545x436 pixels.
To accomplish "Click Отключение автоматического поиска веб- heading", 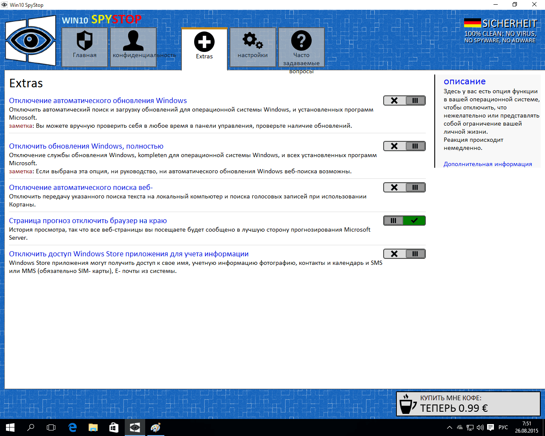I will 81,187.
